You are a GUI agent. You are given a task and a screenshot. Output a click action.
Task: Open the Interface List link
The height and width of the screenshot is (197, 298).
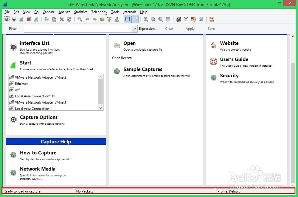(35, 43)
